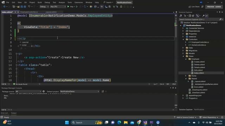The width and height of the screenshot is (225, 126).
Task: Click the Solution Explorer home/switch views icon
Action: 181,16
